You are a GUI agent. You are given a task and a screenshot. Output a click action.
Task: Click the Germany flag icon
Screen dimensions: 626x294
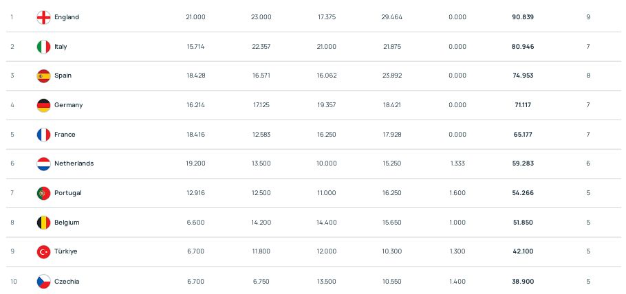[x=43, y=105]
